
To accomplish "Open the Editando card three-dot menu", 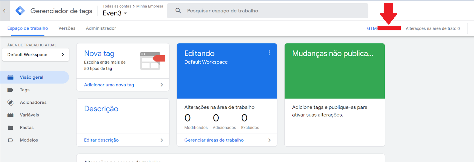I will (269, 53).
